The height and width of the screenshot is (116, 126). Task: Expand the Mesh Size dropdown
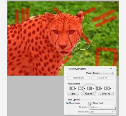point(102,107)
